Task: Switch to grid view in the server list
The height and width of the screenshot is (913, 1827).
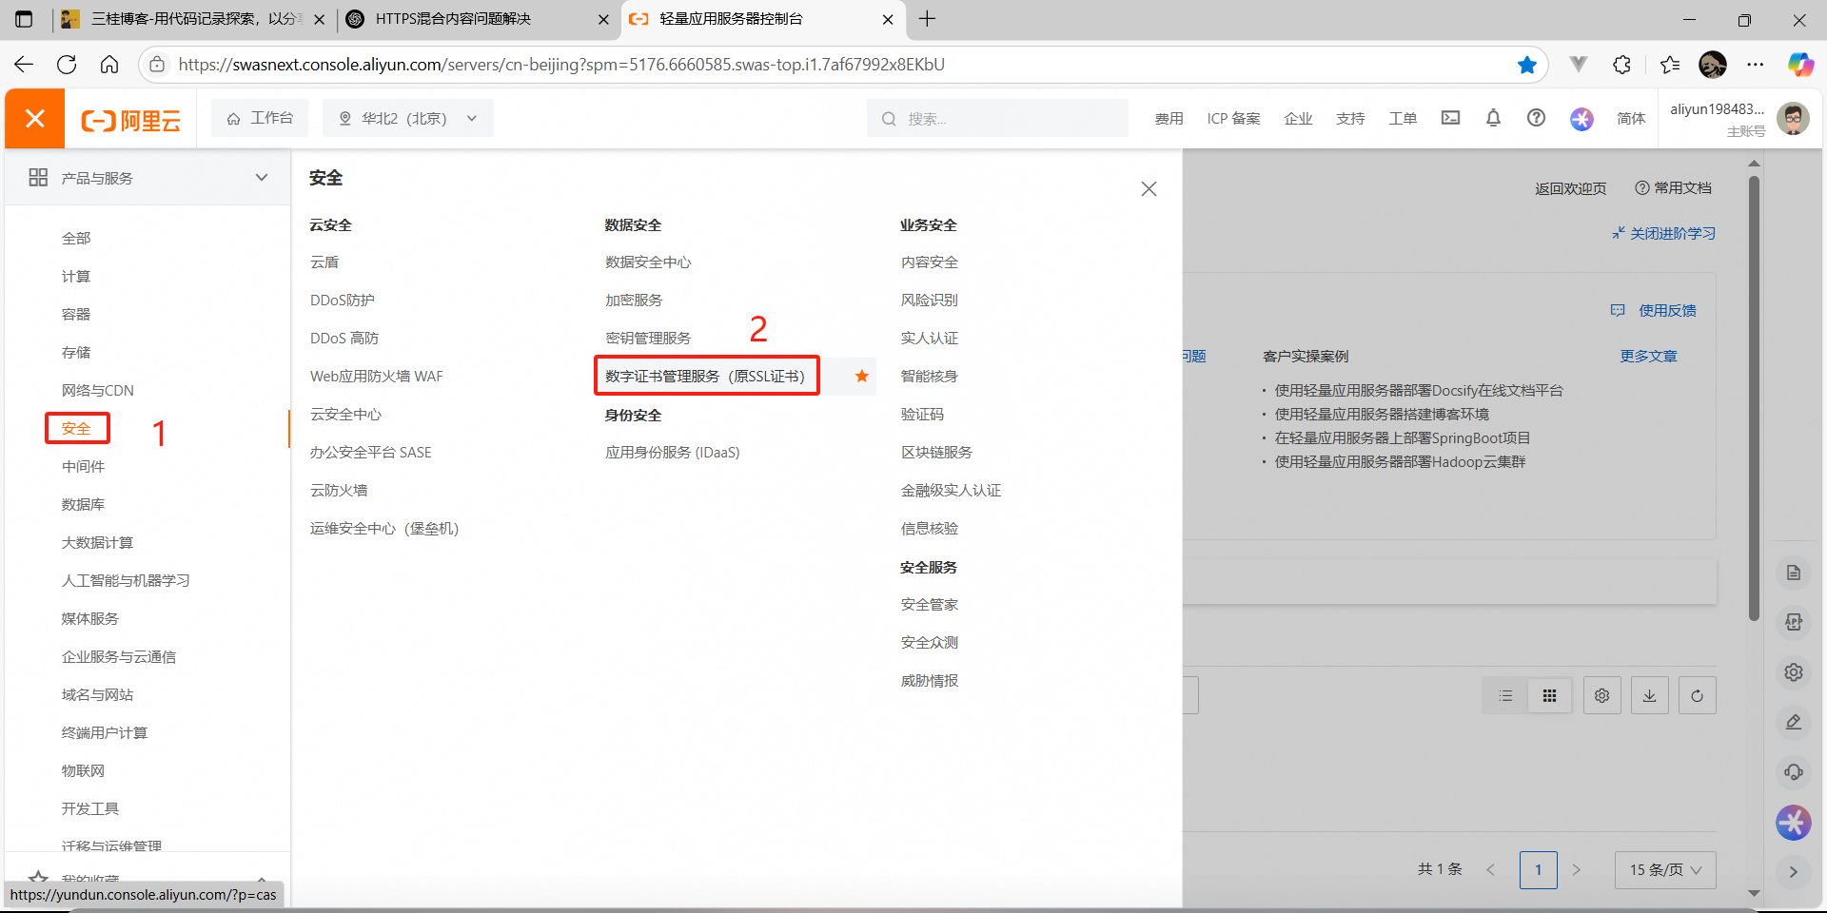Action: click(1549, 696)
